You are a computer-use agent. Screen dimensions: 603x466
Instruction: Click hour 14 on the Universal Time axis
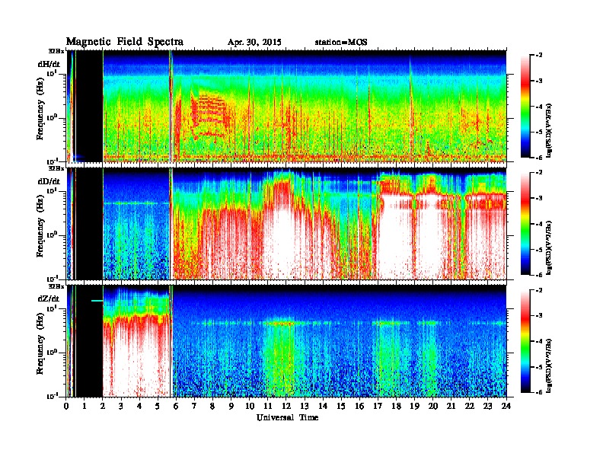click(x=323, y=407)
